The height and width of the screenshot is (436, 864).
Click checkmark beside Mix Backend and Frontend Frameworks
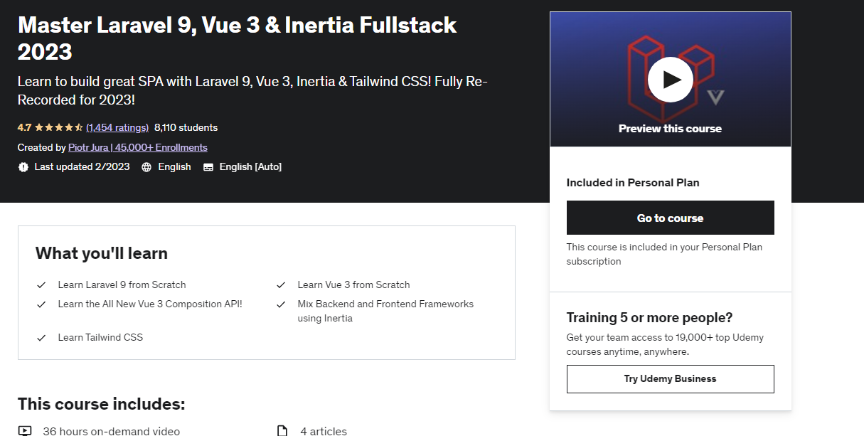(281, 304)
